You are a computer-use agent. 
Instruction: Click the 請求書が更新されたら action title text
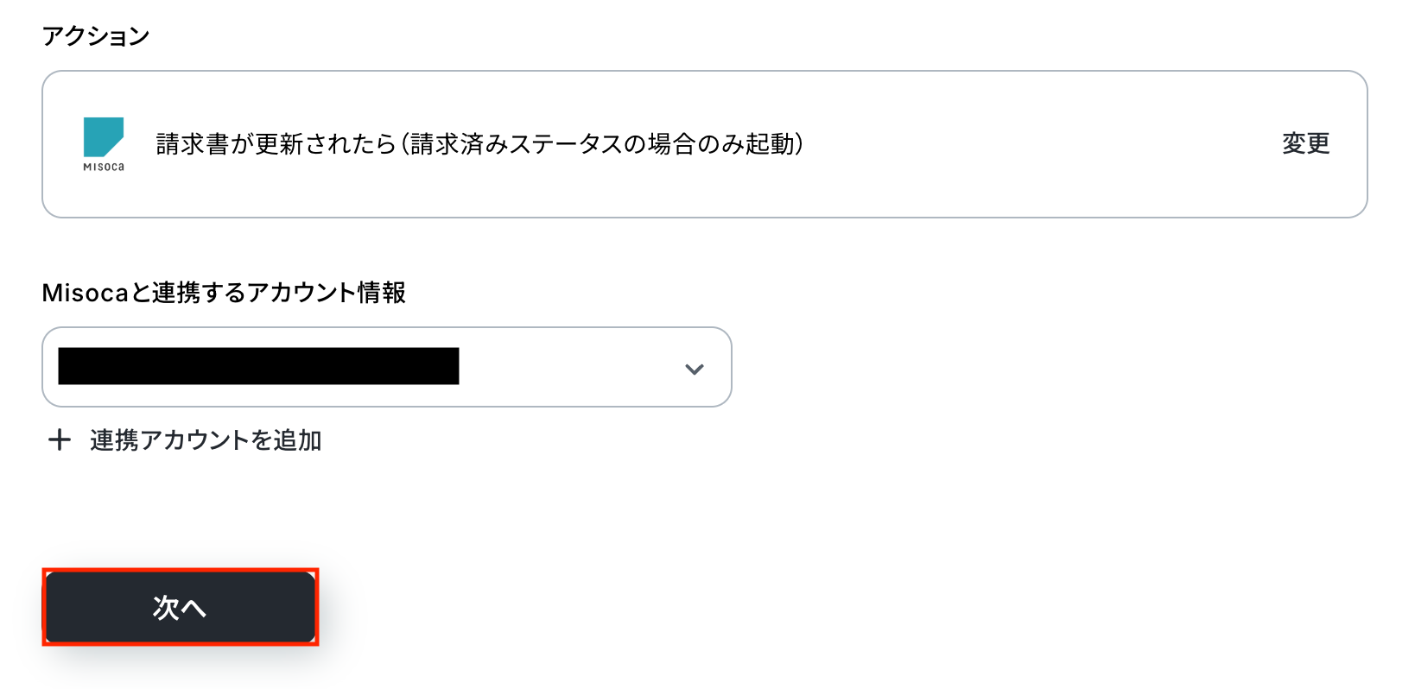(x=276, y=144)
